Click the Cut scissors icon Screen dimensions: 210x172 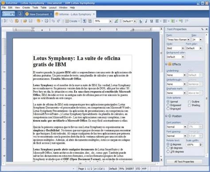(x=5, y=21)
